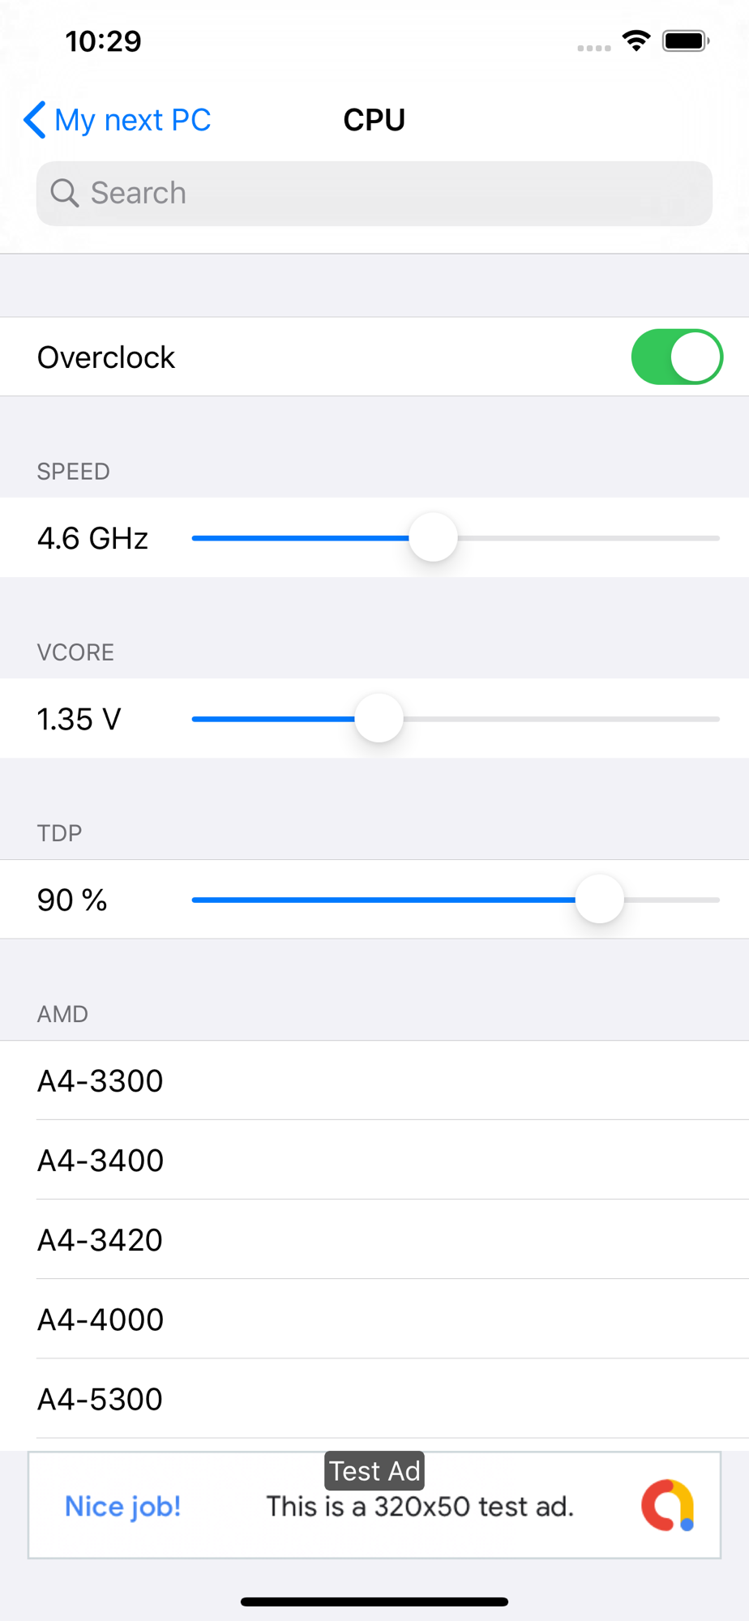Click the VCore slider knob at 1.35 V
The image size is (749, 1621).
point(379,718)
